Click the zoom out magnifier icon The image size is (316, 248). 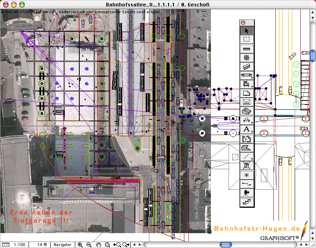89,244
